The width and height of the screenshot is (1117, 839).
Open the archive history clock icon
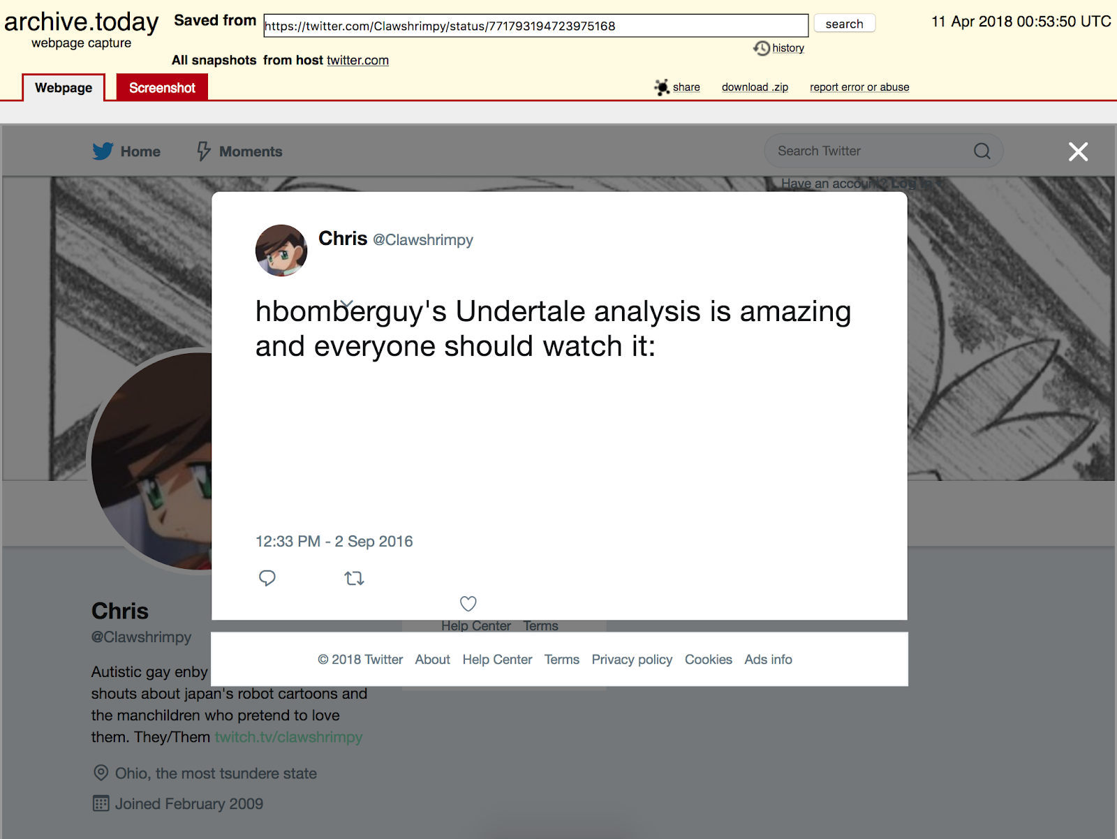coord(762,48)
